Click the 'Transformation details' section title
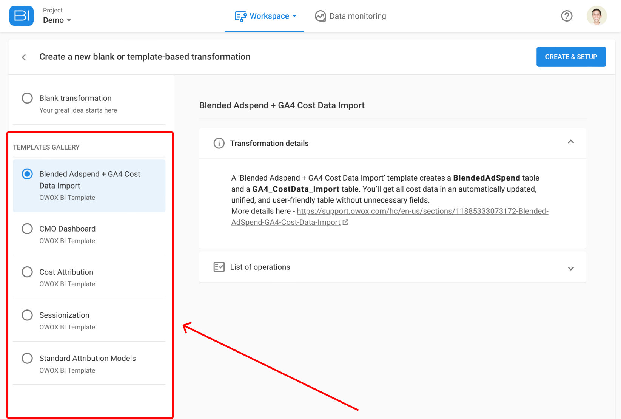 pyautogui.click(x=270, y=143)
